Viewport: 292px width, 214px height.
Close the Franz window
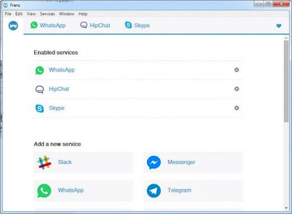point(281,4)
